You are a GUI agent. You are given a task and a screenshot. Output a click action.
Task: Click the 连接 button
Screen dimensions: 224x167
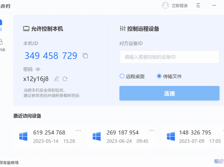click(169, 93)
